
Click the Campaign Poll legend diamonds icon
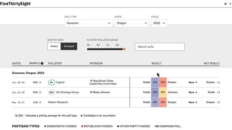pyautogui.click(x=157, y=126)
